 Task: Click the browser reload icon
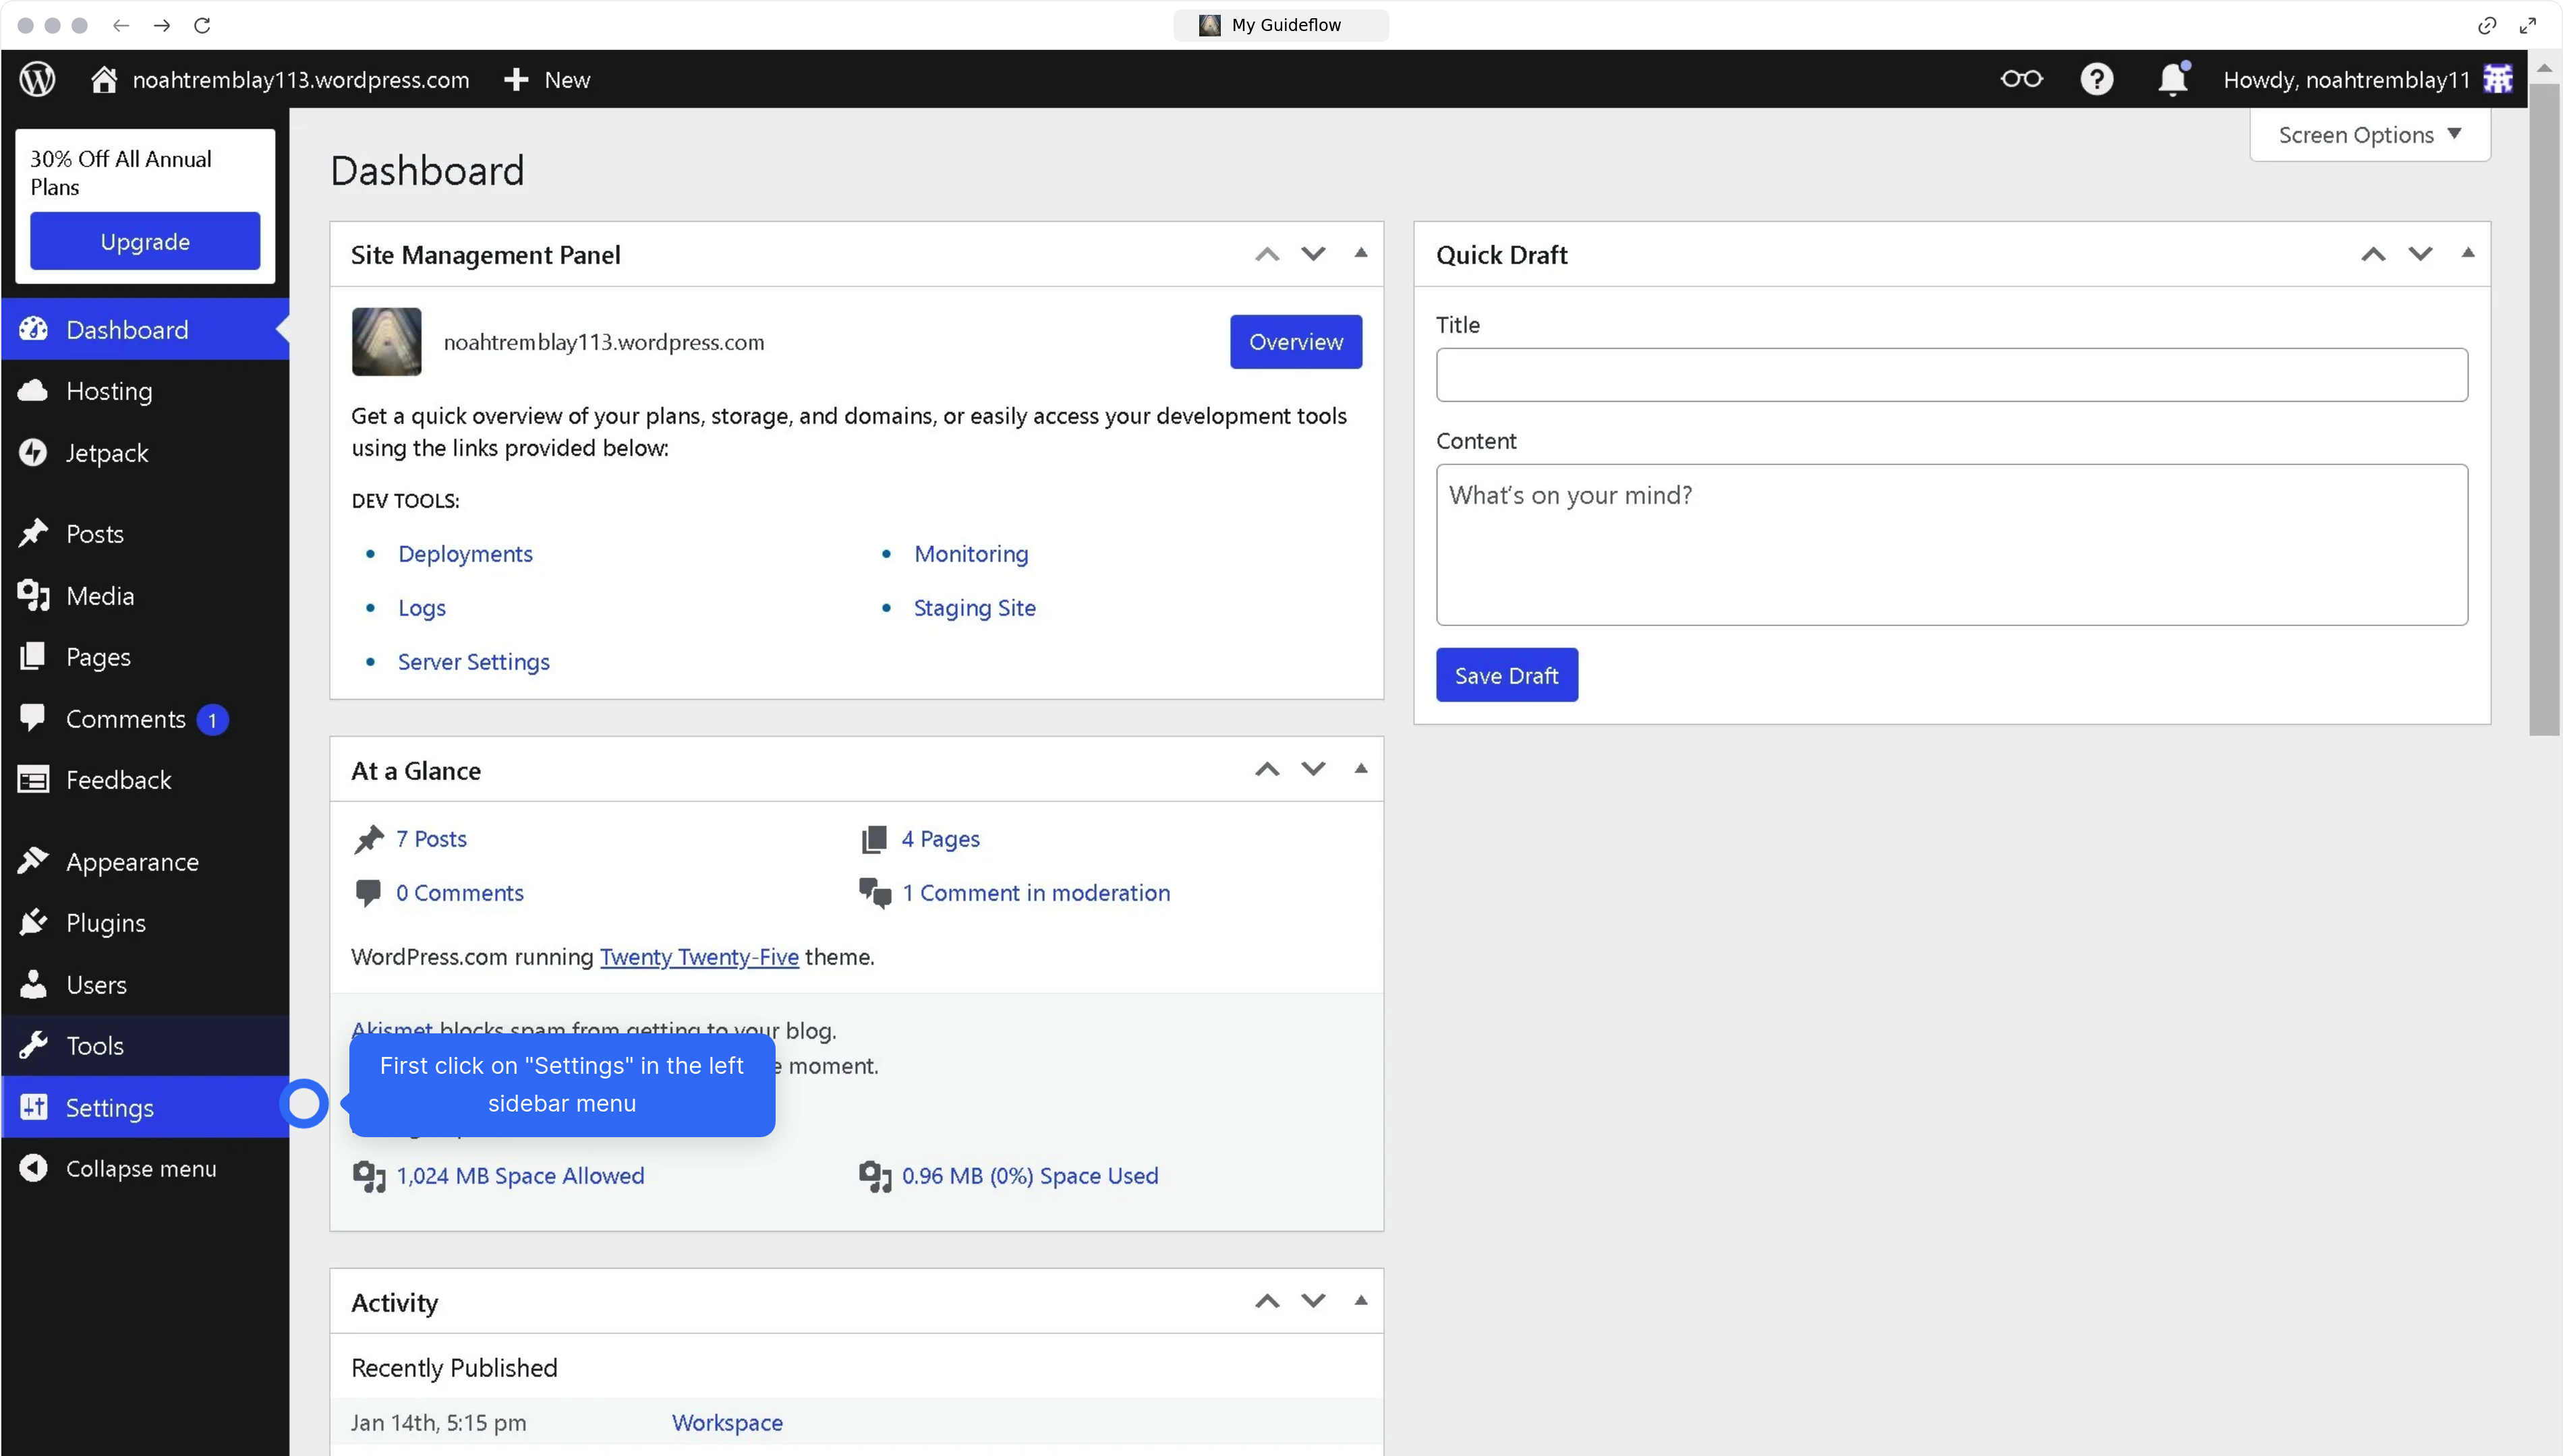point(202,25)
